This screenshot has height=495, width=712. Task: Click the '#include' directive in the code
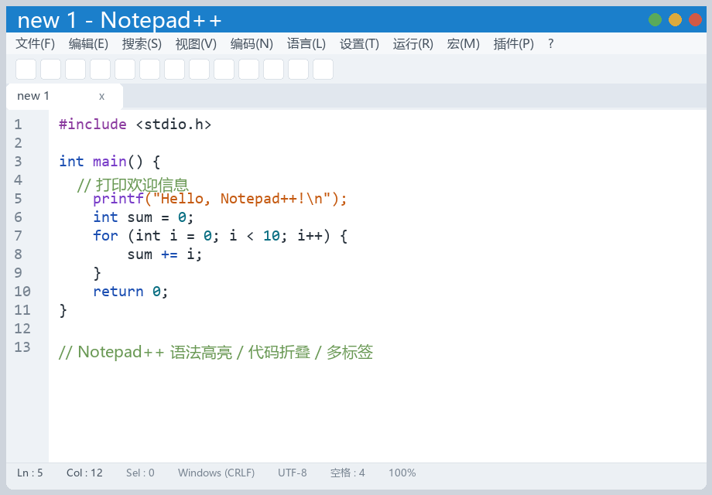click(x=93, y=125)
